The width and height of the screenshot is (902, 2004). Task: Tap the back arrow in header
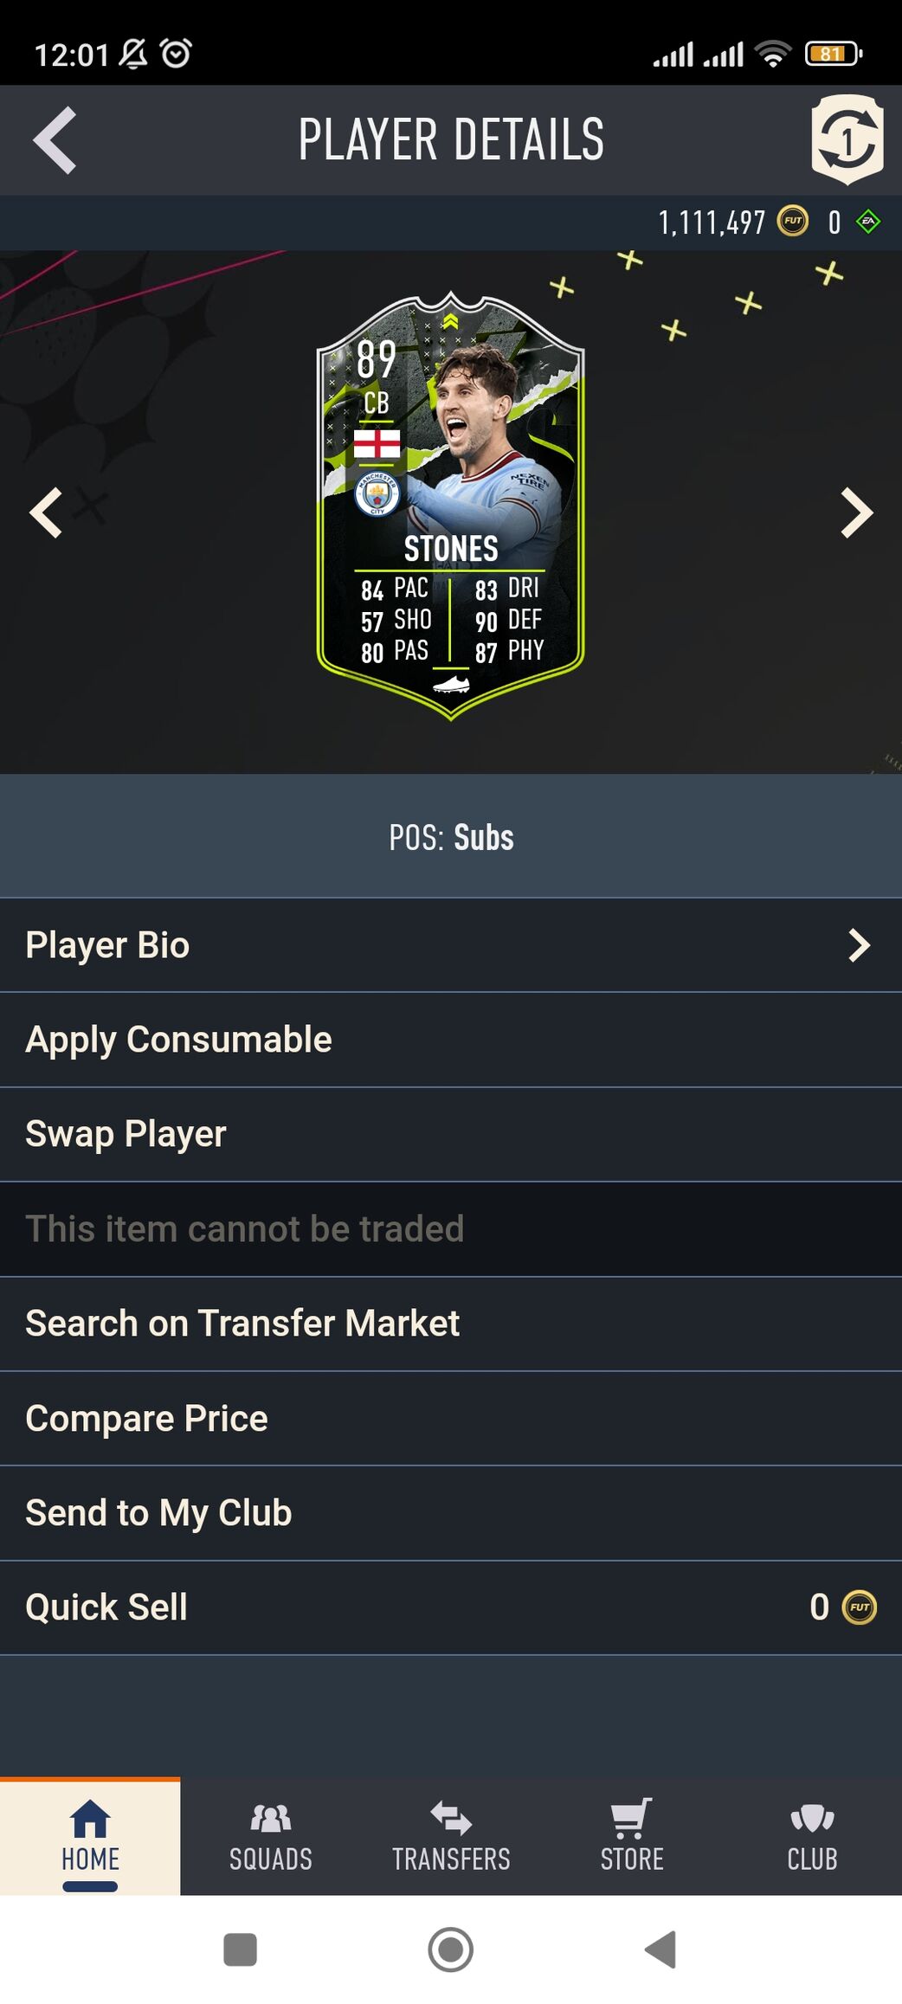[x=55, y=140]
